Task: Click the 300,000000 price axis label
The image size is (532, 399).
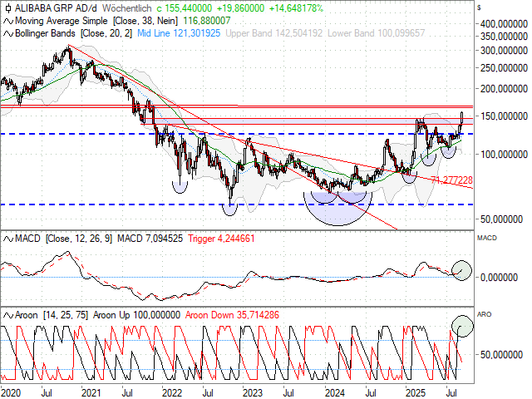Action: (x=505, y=51)
